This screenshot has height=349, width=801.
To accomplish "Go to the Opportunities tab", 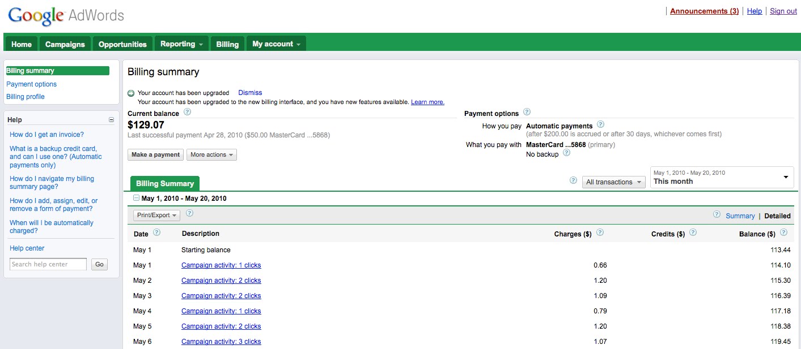I will 122,44.
